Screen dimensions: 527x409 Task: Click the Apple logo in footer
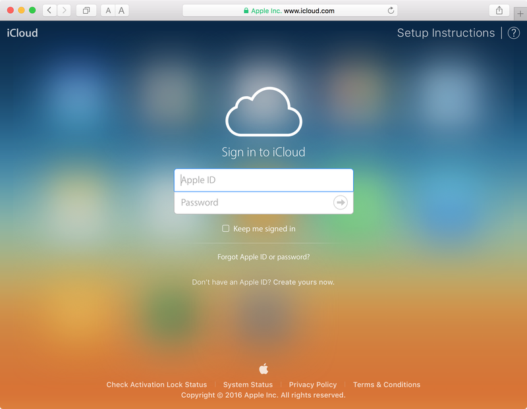pyautogui.click(x=263, y=368)
